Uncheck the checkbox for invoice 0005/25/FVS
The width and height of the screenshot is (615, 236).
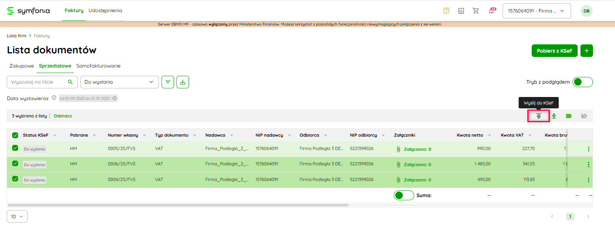tap(15, 148)
